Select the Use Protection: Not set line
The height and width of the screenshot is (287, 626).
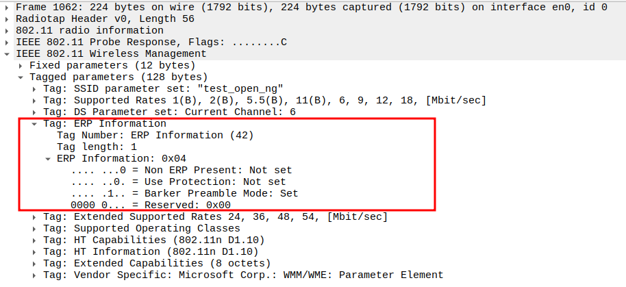pyautogui.click(x=178, y=182)
